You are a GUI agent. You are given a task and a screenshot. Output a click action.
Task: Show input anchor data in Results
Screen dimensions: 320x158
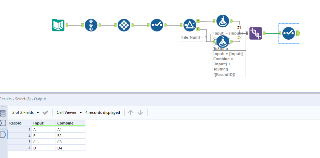(x=3, y=123)
